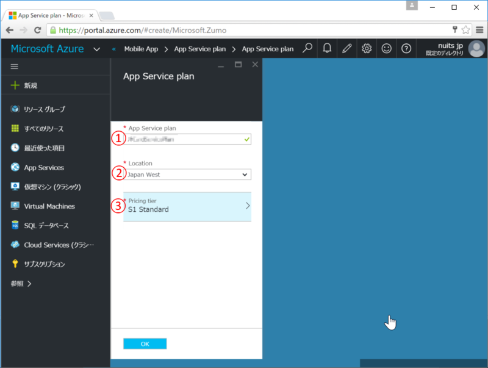Bookmark page with the star icon
488x368 pixels.
click(x=465, y=30)
